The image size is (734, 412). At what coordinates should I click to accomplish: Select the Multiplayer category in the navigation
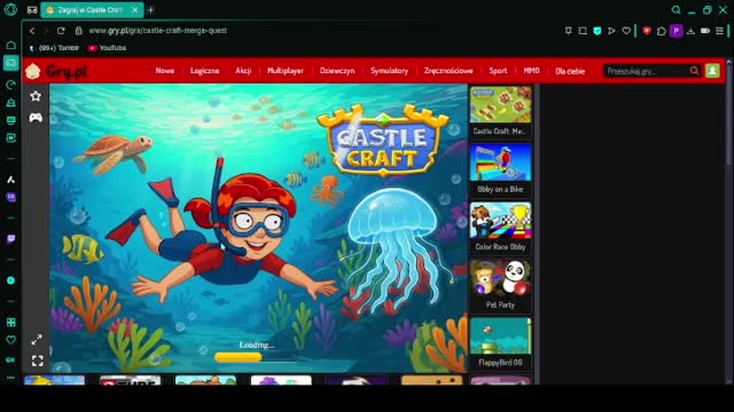click(285, 71)
